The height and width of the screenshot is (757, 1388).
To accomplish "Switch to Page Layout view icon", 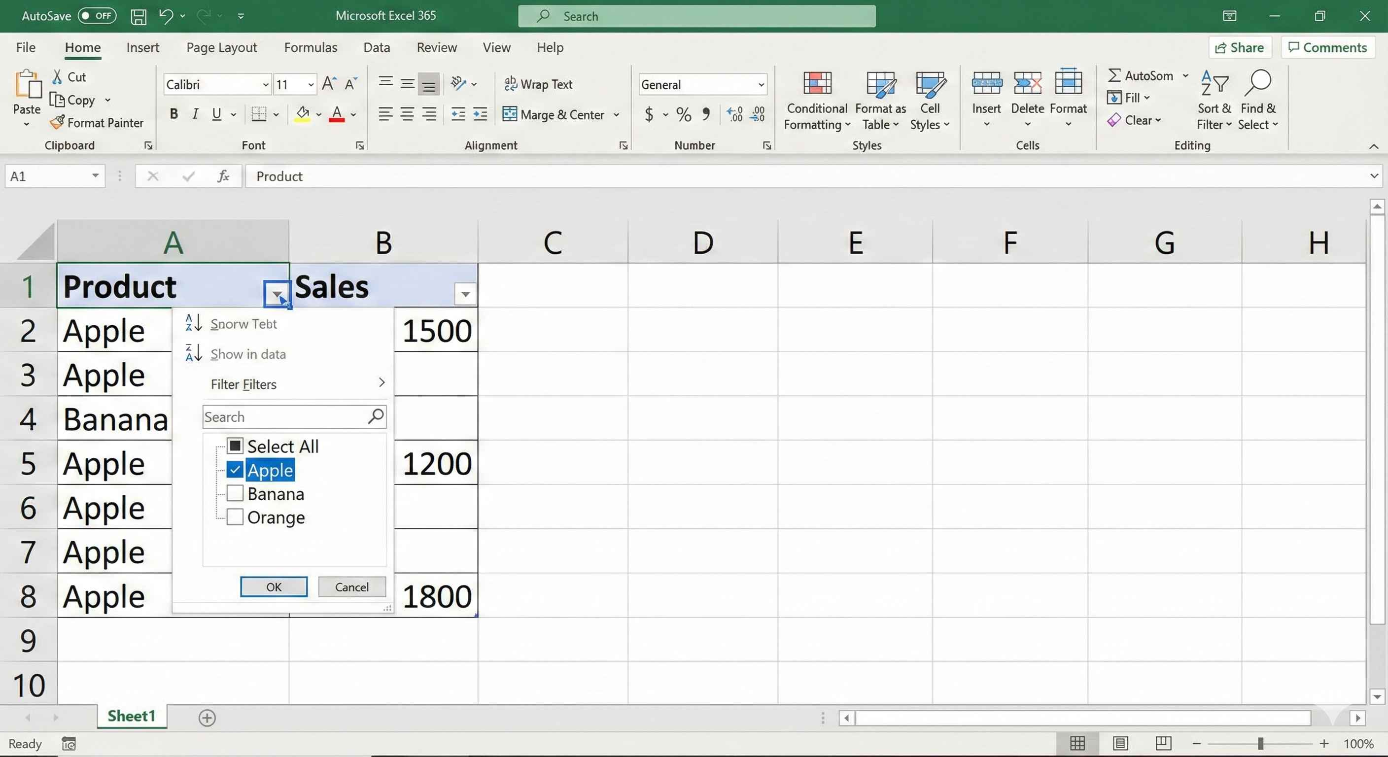I will click(1120, 744).
